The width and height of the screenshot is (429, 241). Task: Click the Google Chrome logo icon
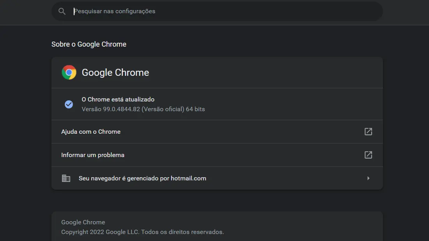[x=69, y=72]
